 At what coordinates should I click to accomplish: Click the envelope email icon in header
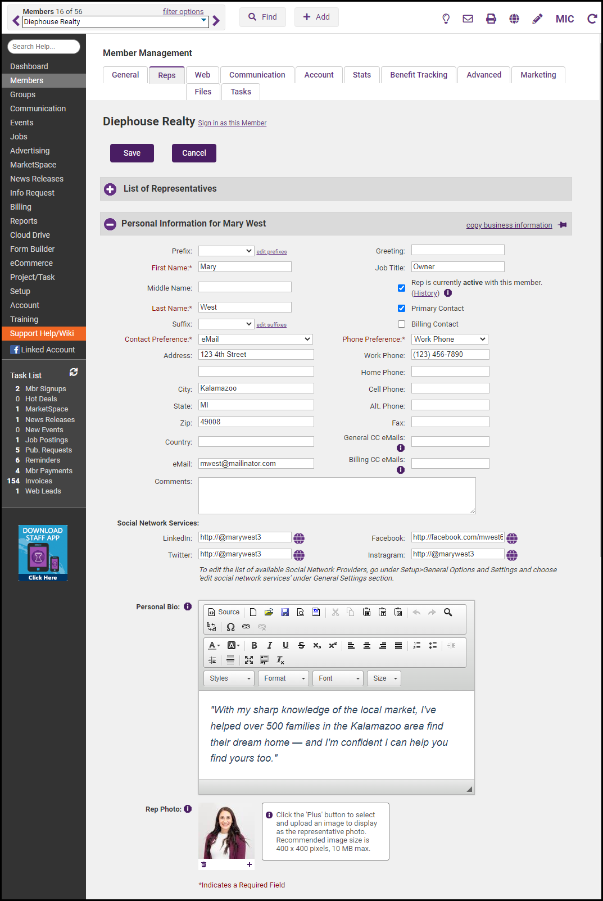tap(468, 19)
